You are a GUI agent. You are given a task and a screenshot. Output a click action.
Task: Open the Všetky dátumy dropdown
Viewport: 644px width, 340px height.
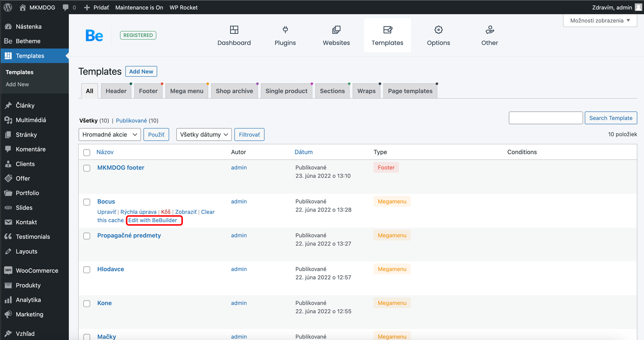click(x=204, y=134)
